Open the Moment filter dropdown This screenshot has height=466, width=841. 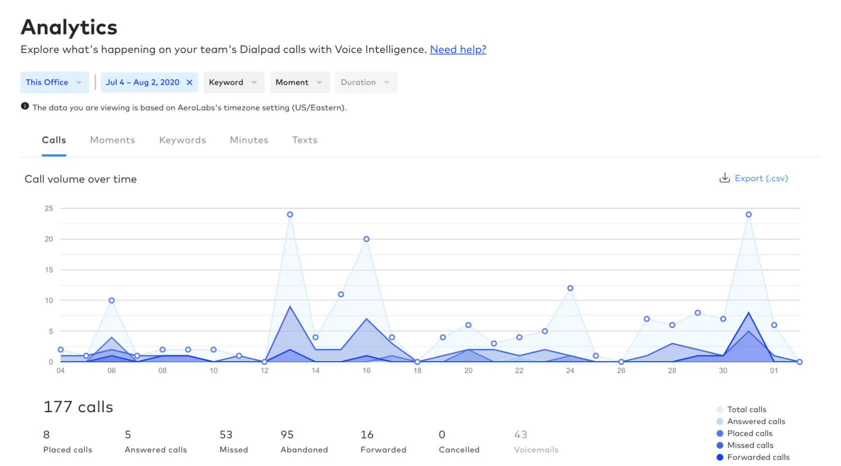300,83
